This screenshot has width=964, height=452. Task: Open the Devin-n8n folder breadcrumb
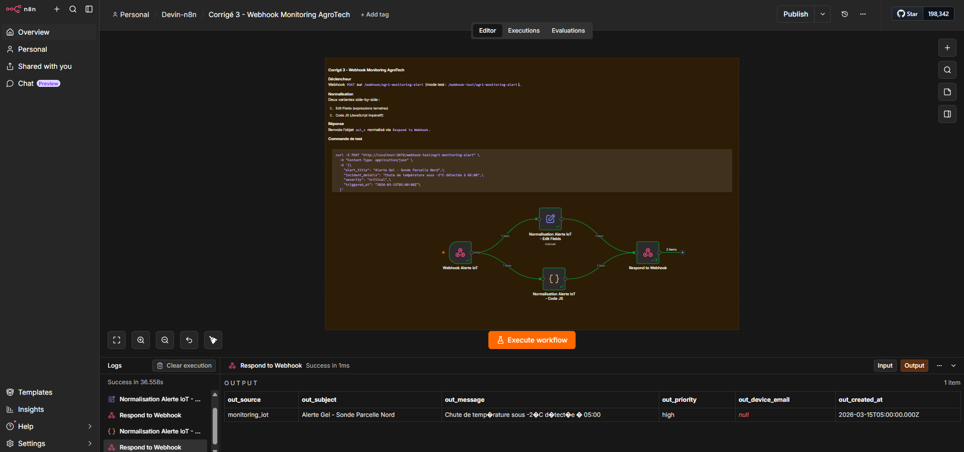pyautogui.click(x=179, y=15)
